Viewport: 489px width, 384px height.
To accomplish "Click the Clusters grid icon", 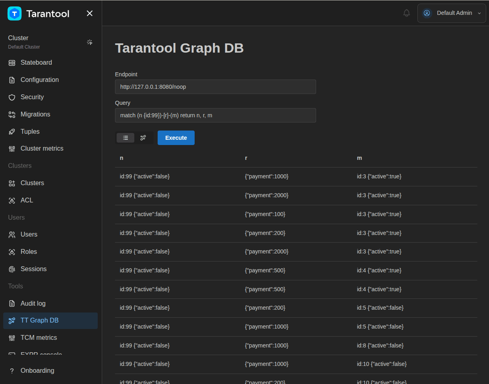I will coord(12,183).
